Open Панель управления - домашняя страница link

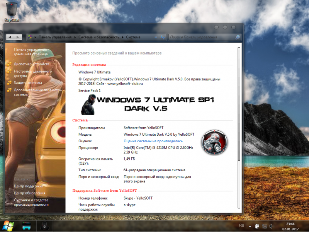[31, 52]
